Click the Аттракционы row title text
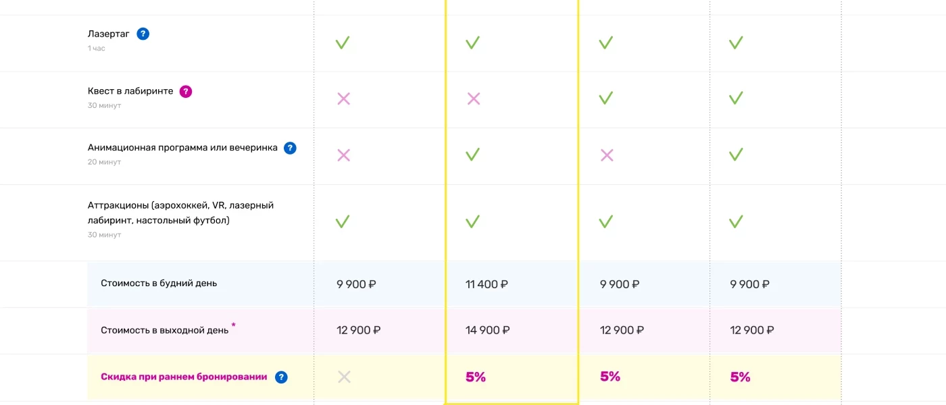The height and width of the screenshot is (405, 946). [180, 213]
